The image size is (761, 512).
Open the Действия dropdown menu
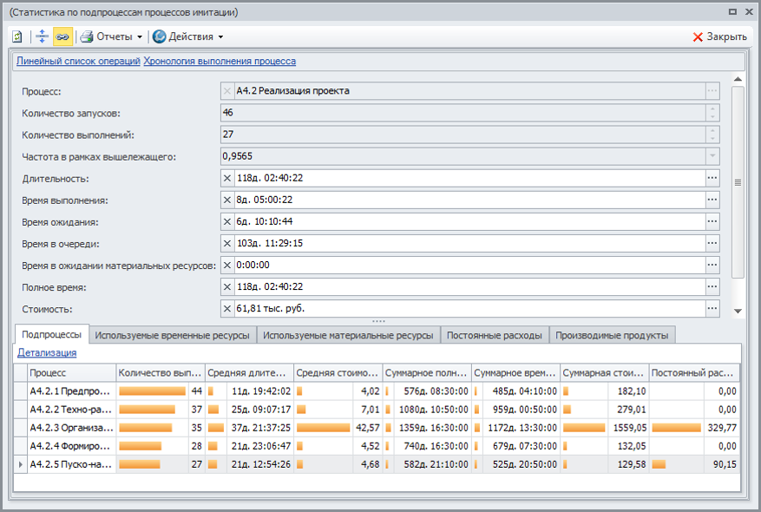click(187, 36)
